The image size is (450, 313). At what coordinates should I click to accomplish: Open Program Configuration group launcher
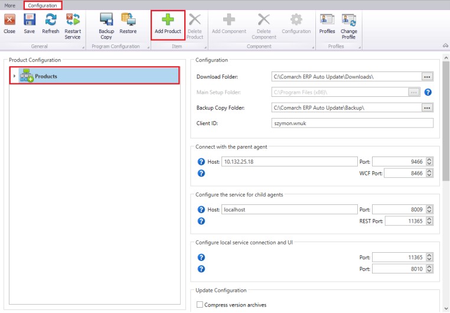[148, 47]
